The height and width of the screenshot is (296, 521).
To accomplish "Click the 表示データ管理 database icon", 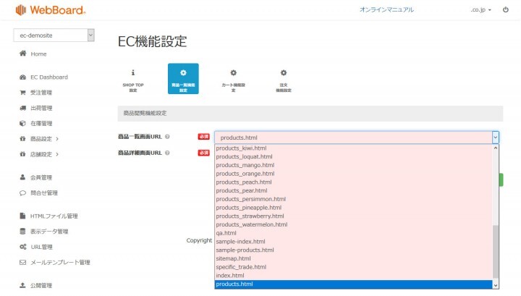I will (22, 231).
